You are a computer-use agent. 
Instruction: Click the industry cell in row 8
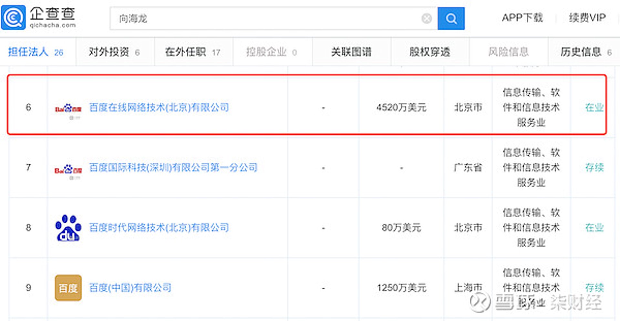point(531,228)
